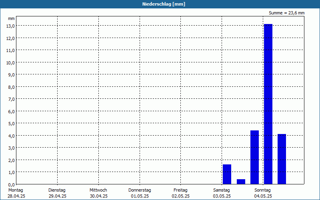Click the mm unit label above axis
The image size is (320, 200).
[11, 18]
